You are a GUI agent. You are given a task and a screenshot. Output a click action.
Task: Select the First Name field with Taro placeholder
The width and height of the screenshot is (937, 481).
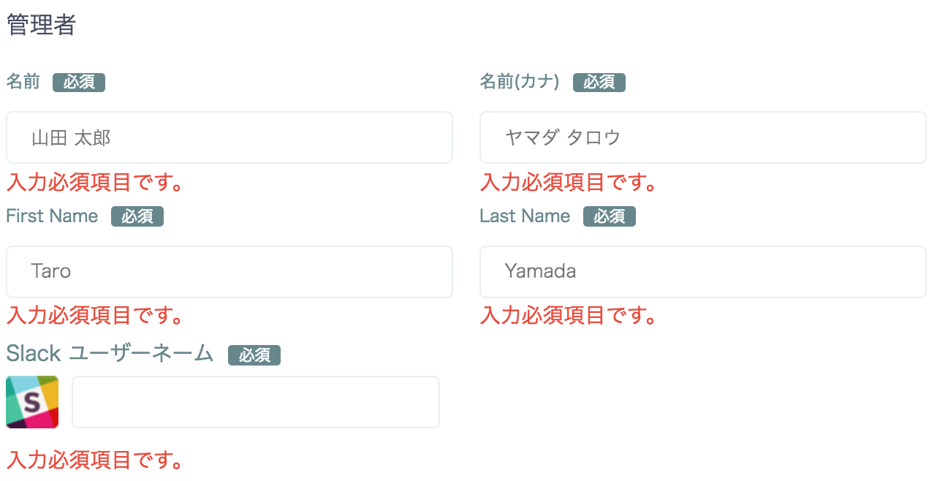pos(229,272)
